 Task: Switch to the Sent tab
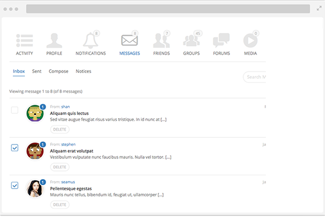click(37, 71)
